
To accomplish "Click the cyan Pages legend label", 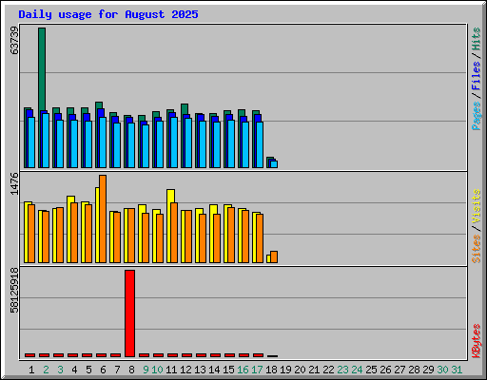I will pos(476,116).
